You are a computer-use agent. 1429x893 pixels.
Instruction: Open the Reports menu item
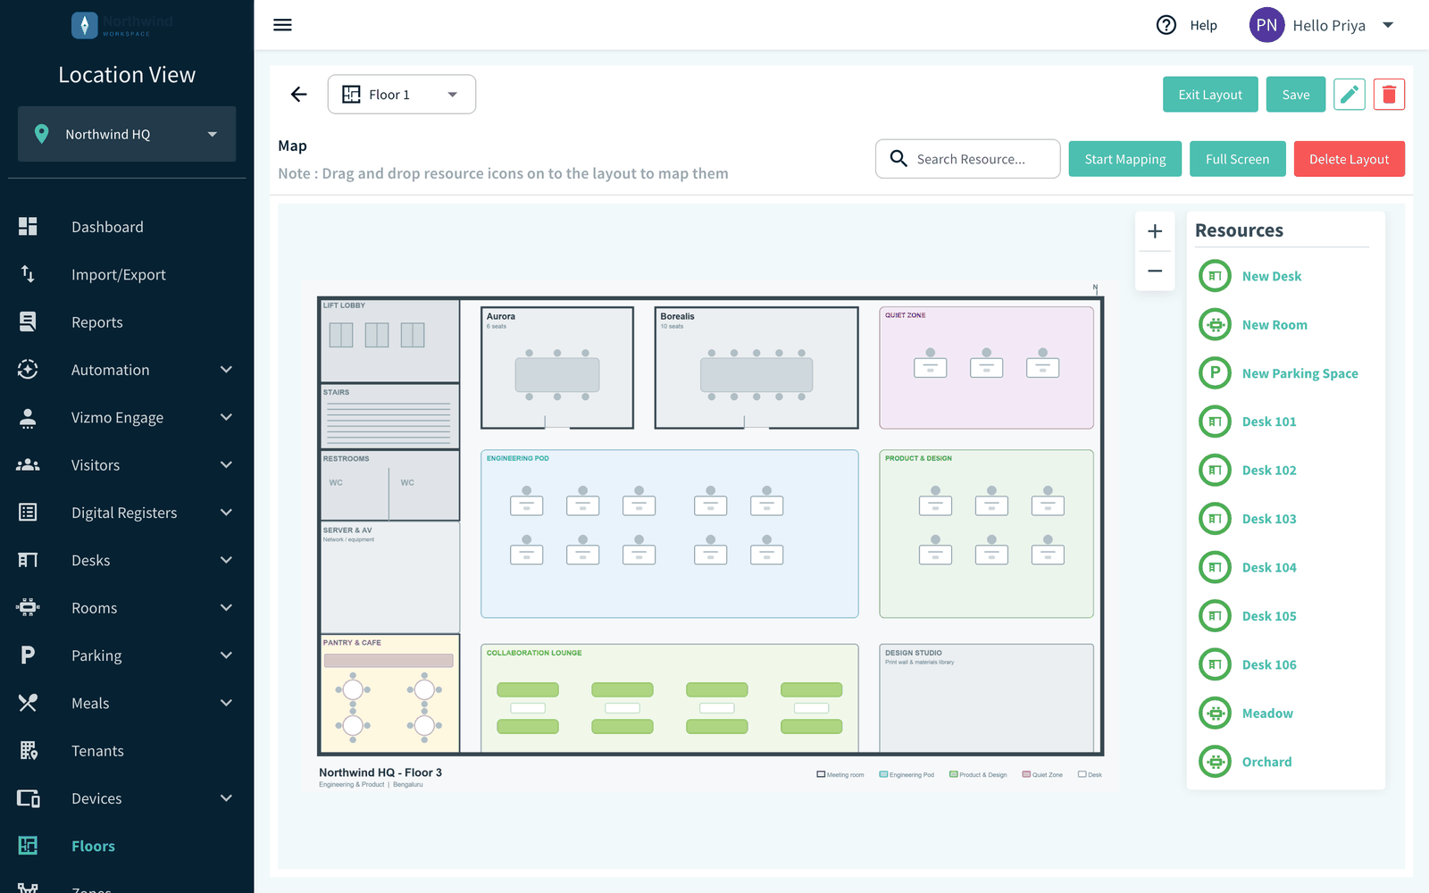click(x=97, y=322)
